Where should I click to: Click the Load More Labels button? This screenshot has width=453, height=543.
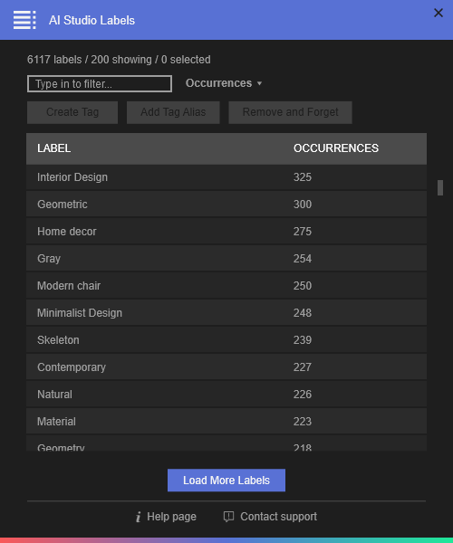(x=226, y=481)
